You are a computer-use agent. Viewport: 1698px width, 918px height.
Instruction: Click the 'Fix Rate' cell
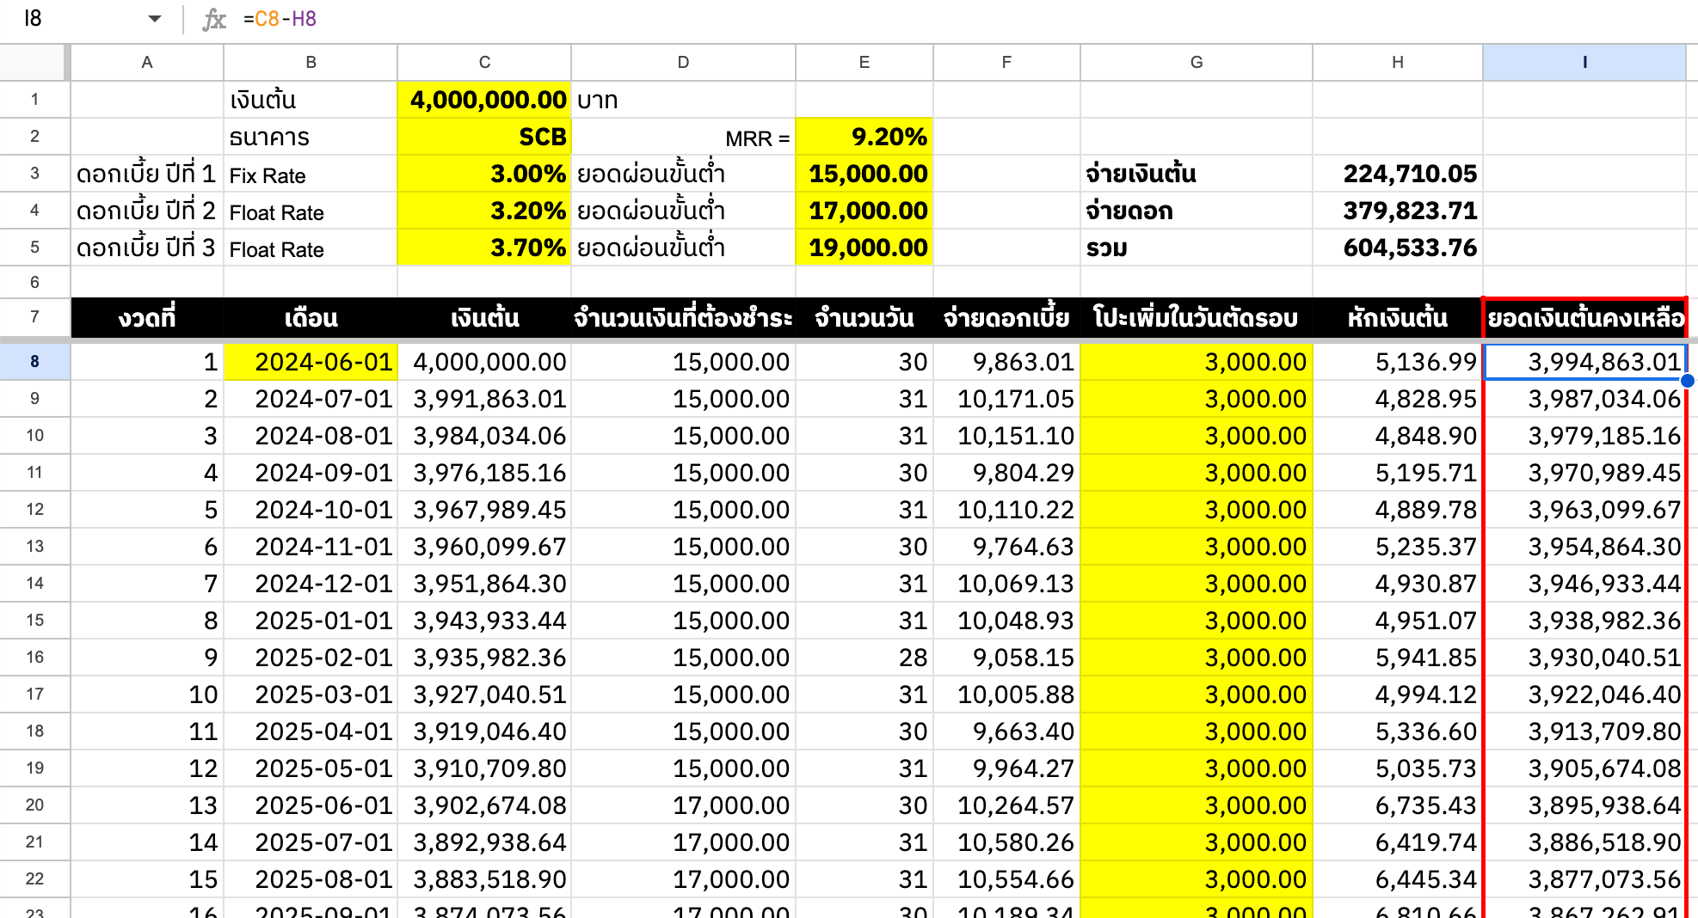pyautogui.click(x=311, y=174)
